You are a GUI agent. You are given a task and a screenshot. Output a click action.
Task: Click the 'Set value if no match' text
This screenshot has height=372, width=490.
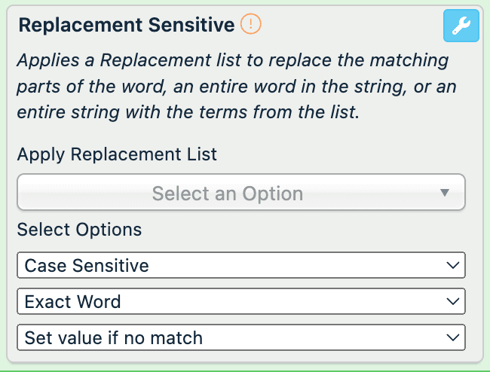pos(113,337)
